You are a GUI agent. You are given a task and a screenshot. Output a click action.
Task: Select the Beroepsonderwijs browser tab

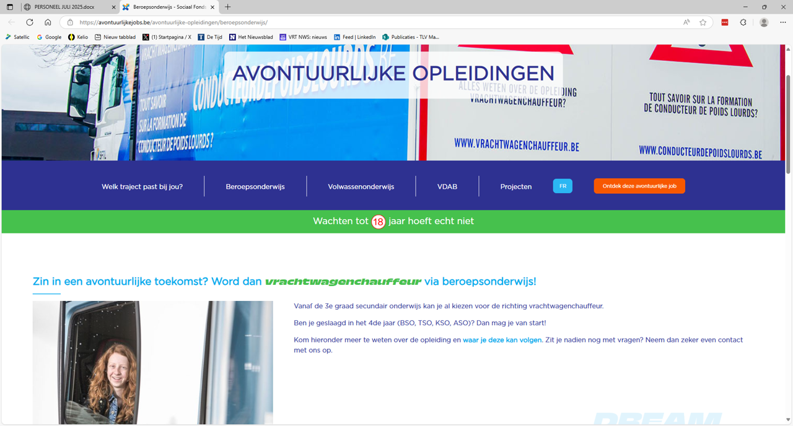pos(169,7)
